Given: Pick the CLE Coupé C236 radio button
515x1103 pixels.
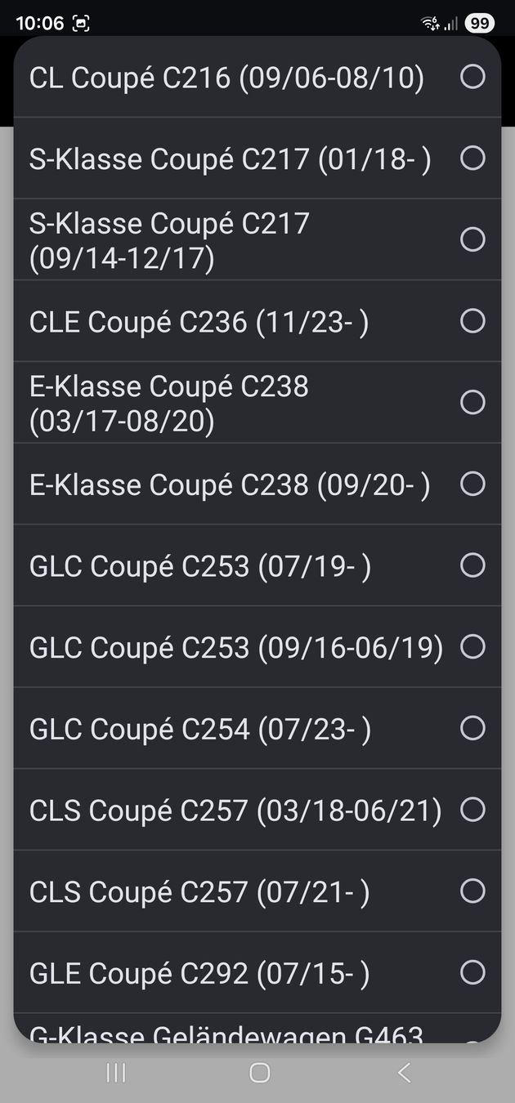Looking at the screenshot, I should 472,321.
